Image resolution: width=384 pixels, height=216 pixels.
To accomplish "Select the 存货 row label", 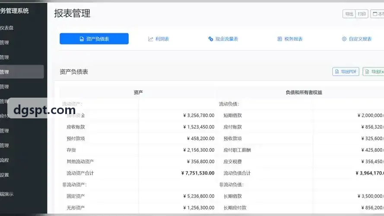I will [x=71, y=150].
